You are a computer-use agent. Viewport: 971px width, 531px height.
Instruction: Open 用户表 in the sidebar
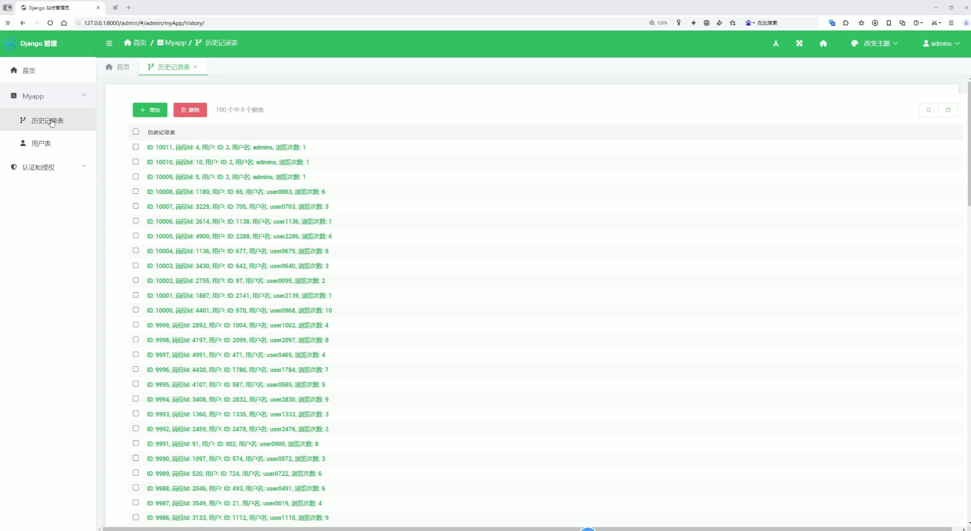pyautogui.click(x=41, y=144)
